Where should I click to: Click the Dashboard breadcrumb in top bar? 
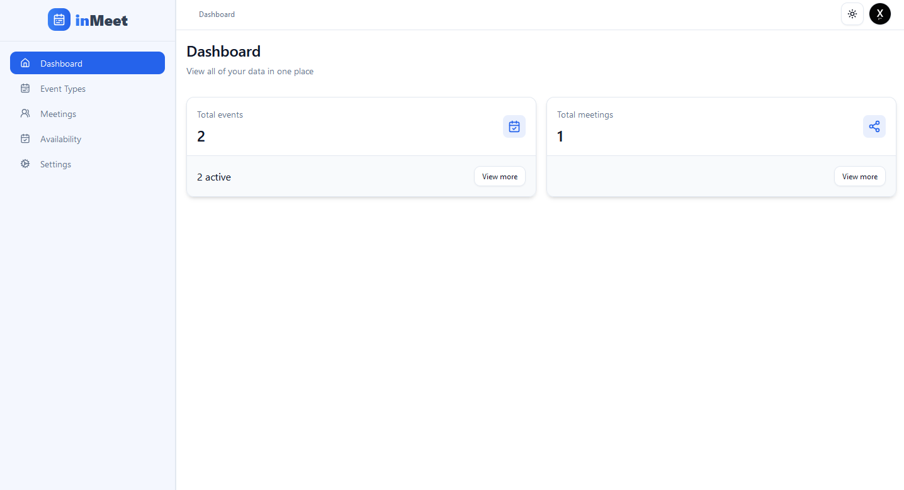[217, 14]
